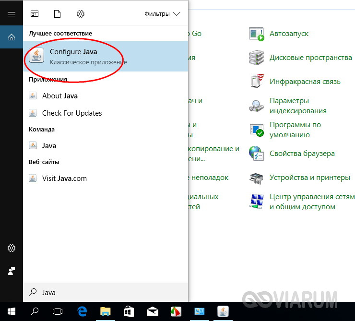This screenshot has width=355, height=321.
Task: Switch to Control Panel taskbar button
Action: tap(199, 311)
